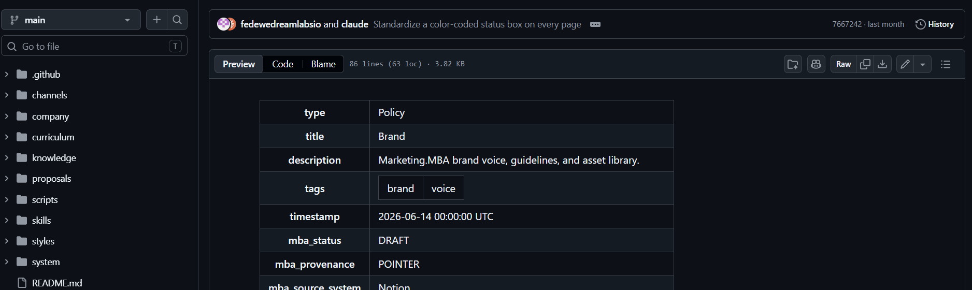The height and width of the screenshot is (290, 972).
Task: Click the Raw button
Action: (x=844, y=64)
